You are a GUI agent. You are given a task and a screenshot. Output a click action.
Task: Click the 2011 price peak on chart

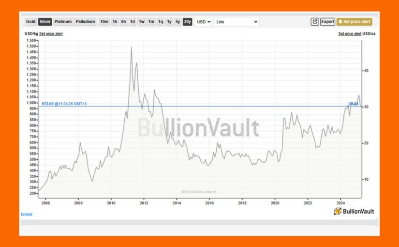click(131, 48)
